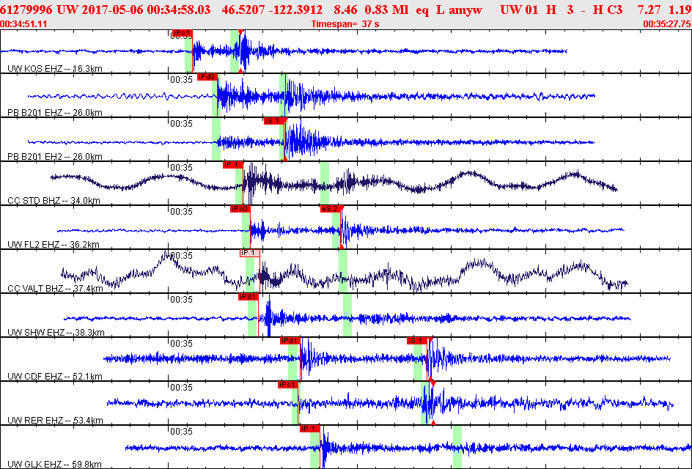Image resolution: width=692 pixels, height=469 pixels.
Task: Select the PB B201 EHZ -- 26.0km label
Action: click(55, 113)
